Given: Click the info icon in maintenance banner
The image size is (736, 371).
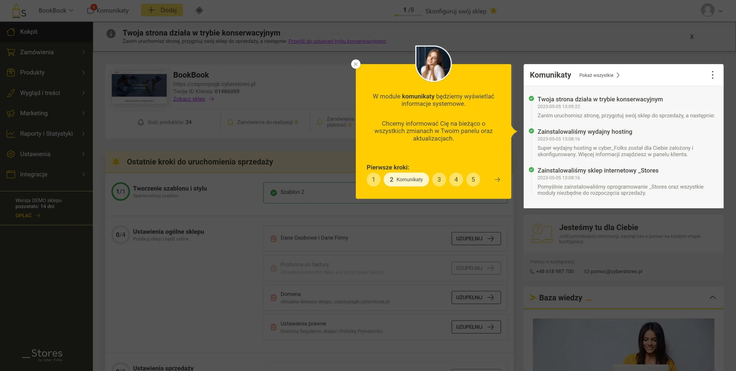Looking at the screenshot, I should [x=111, y=34].
